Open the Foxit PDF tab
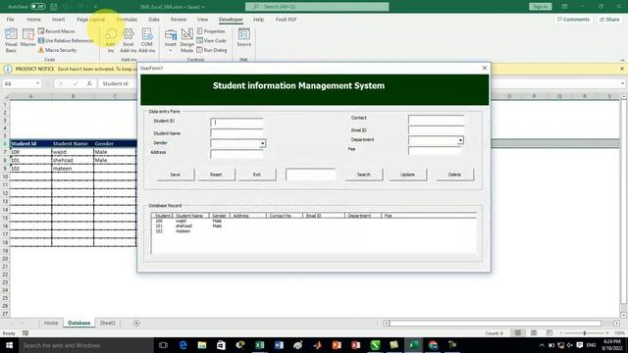The image size is (628, 353). tap(286, 20)
